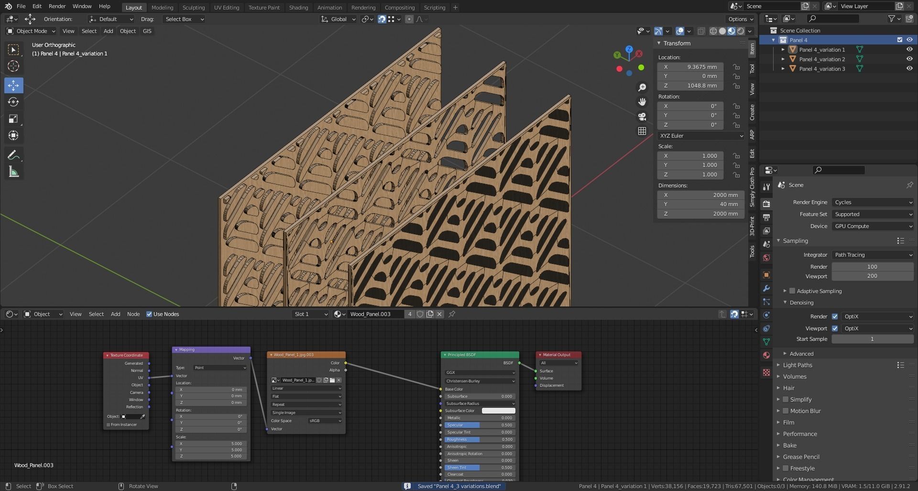Click the Wood_Panel.003 user count 4
The width and height of the screenshot is (918, 491).
pyautogui.click(x=410, y=314)
